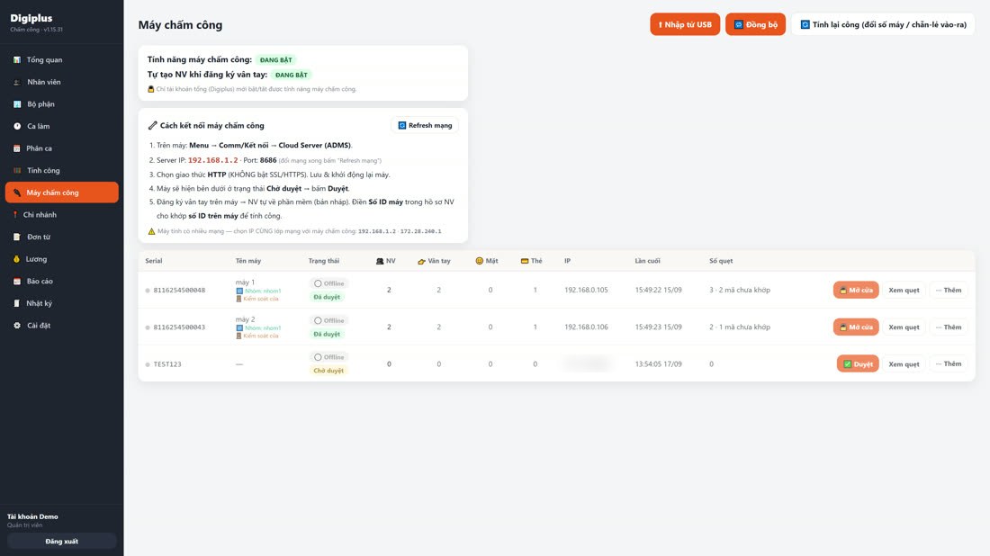Click serial number 8116254500048
Viewport: 990px width, 556px height.
coord(179,291)
